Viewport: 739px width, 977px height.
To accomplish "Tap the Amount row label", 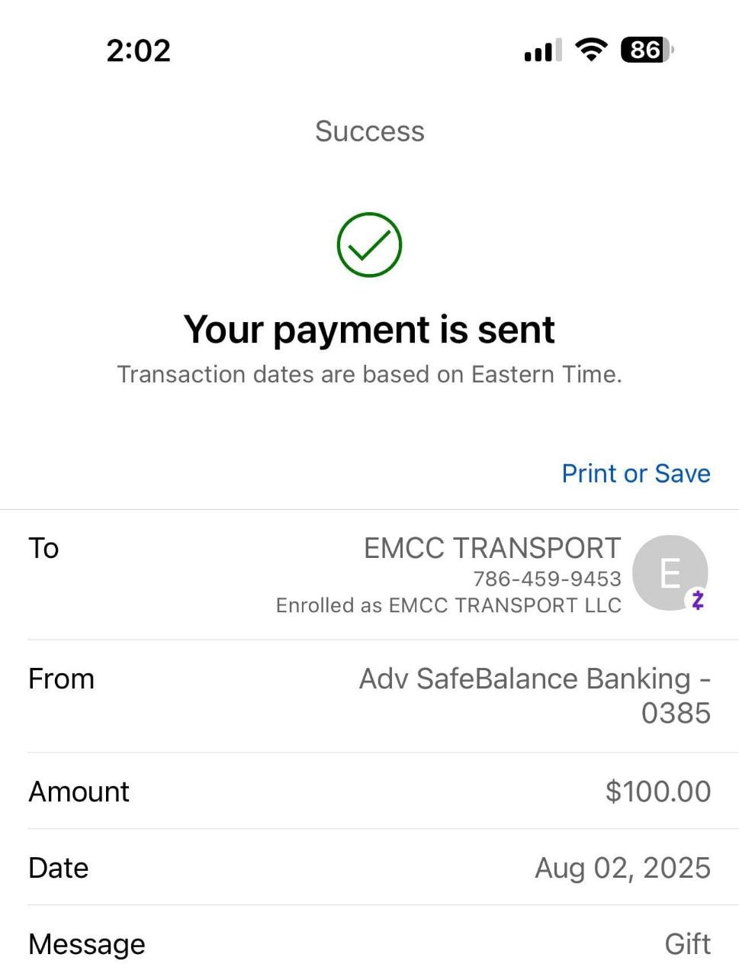I will (x=79, y=792).
